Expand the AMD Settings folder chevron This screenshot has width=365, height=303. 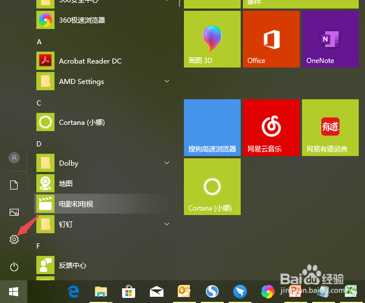(167, 81)
